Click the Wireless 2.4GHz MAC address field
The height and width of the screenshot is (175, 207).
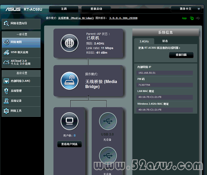point(165,110)
